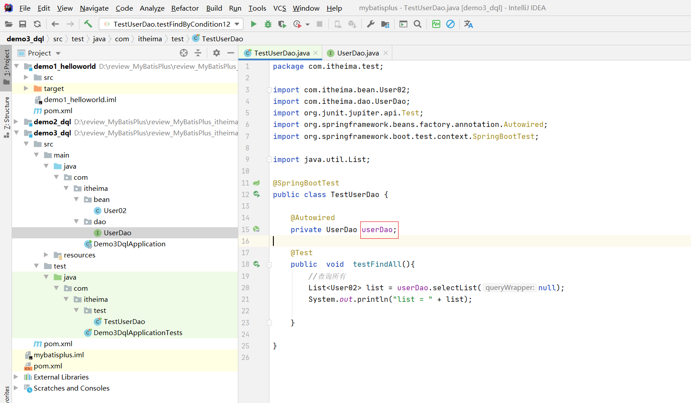Click the itheima breadcrumb in navigation bar
This screenshot has width=691, height=403.
point(150,39)
